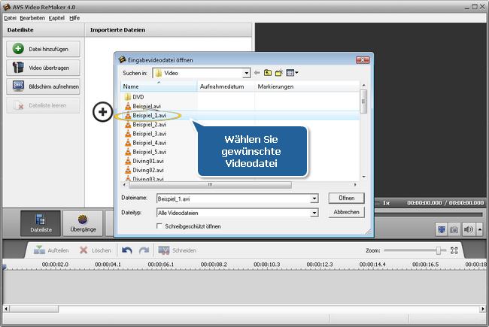Click the Übergänge transitions swirl icon
Screen dimensions: 489x327
coord(83,220)
